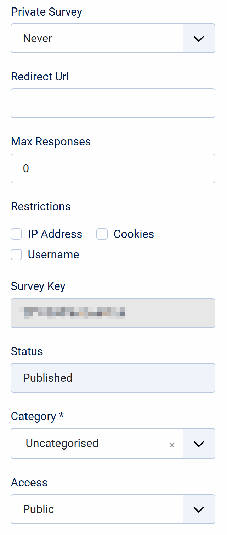Clear the Uncategorised category with the x icon

pos(172,445)
